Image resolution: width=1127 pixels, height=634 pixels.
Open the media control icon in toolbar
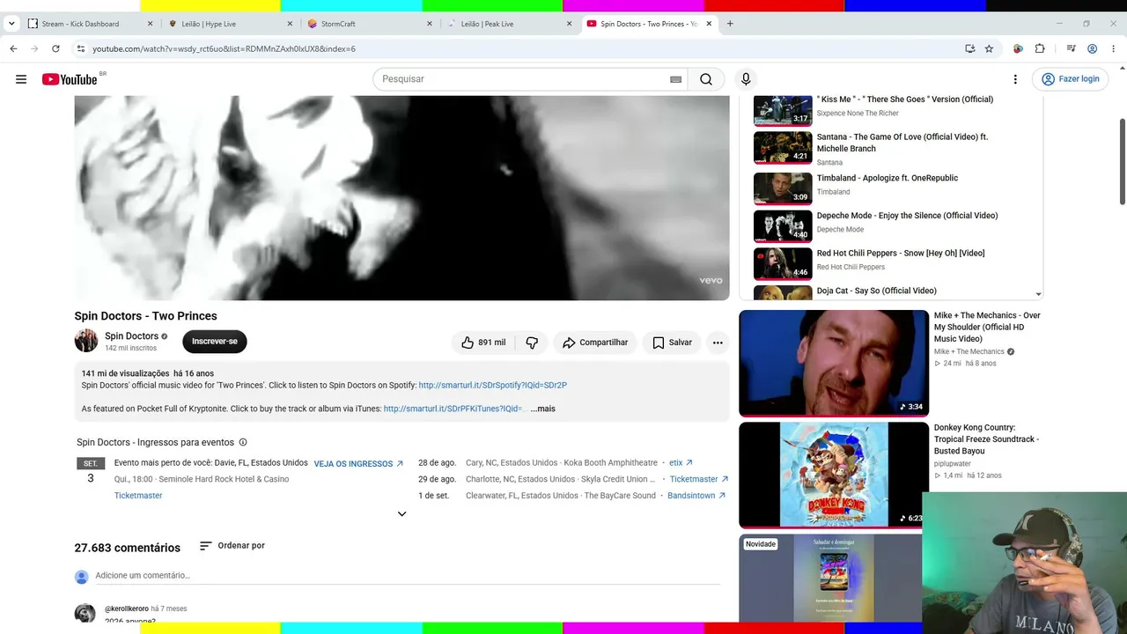click(1071, 48)
